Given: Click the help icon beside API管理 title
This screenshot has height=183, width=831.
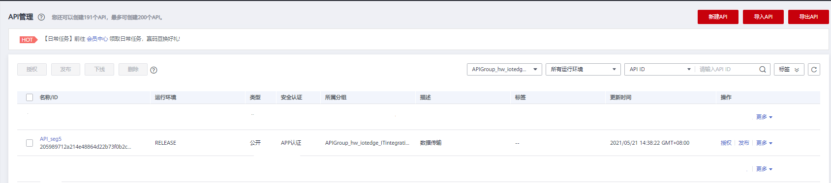Looking at the screenshot, I should pos(41,17).
